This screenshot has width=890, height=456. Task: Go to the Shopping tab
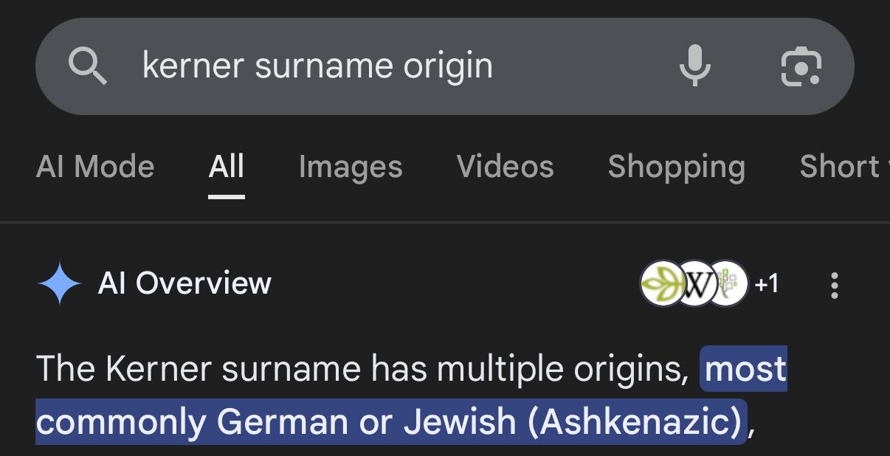(676, 167)
